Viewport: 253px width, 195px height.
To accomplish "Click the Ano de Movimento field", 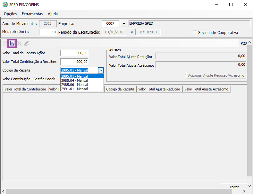I will pyautogui.click(x=48, y=23).
